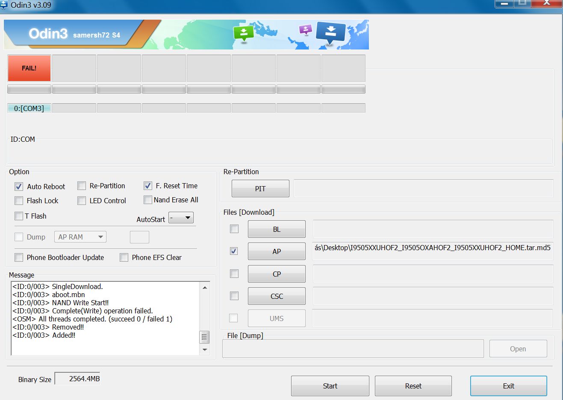563x400 pixels.
Task: Uncheck the box beside the AP button
Action: (234, 251)
